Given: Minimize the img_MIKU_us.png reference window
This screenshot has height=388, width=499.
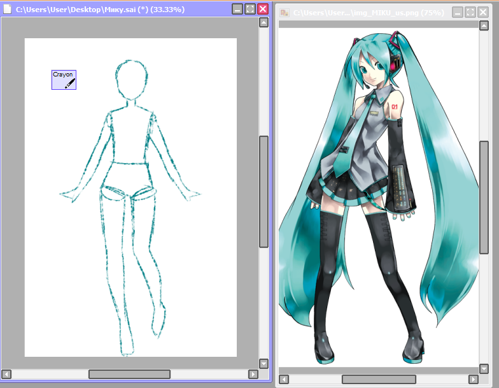Looking at the screenshot, I should click(x=458, y=13).
